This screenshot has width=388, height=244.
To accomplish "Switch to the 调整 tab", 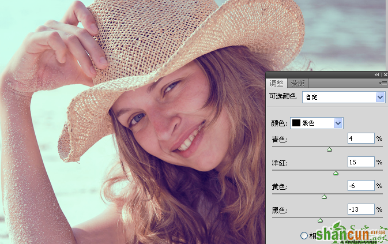I will point(276,84).
